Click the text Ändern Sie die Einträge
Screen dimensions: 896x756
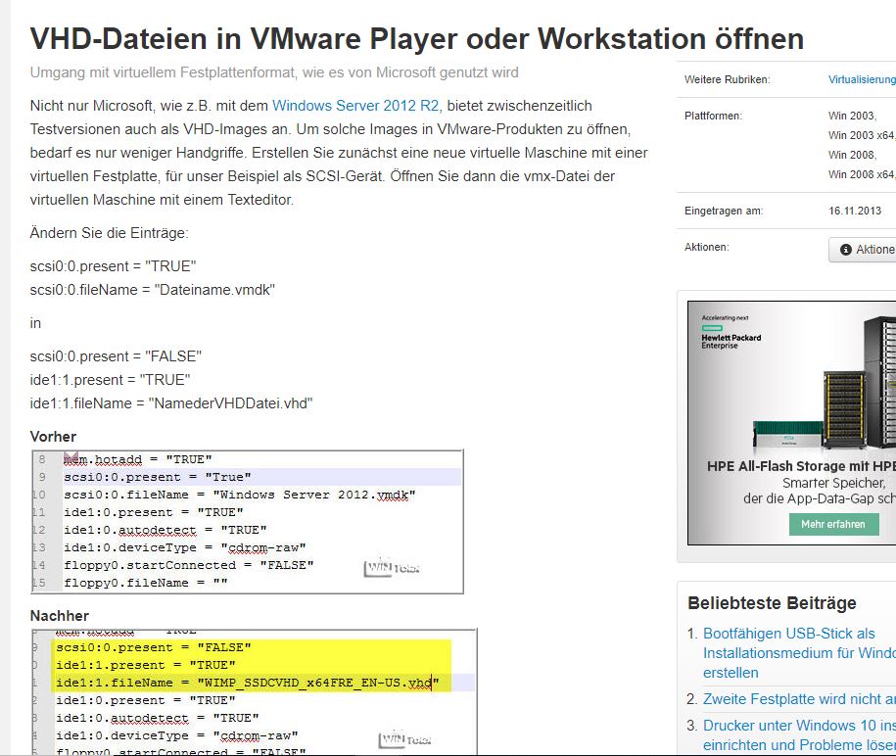tap(109, 233)
